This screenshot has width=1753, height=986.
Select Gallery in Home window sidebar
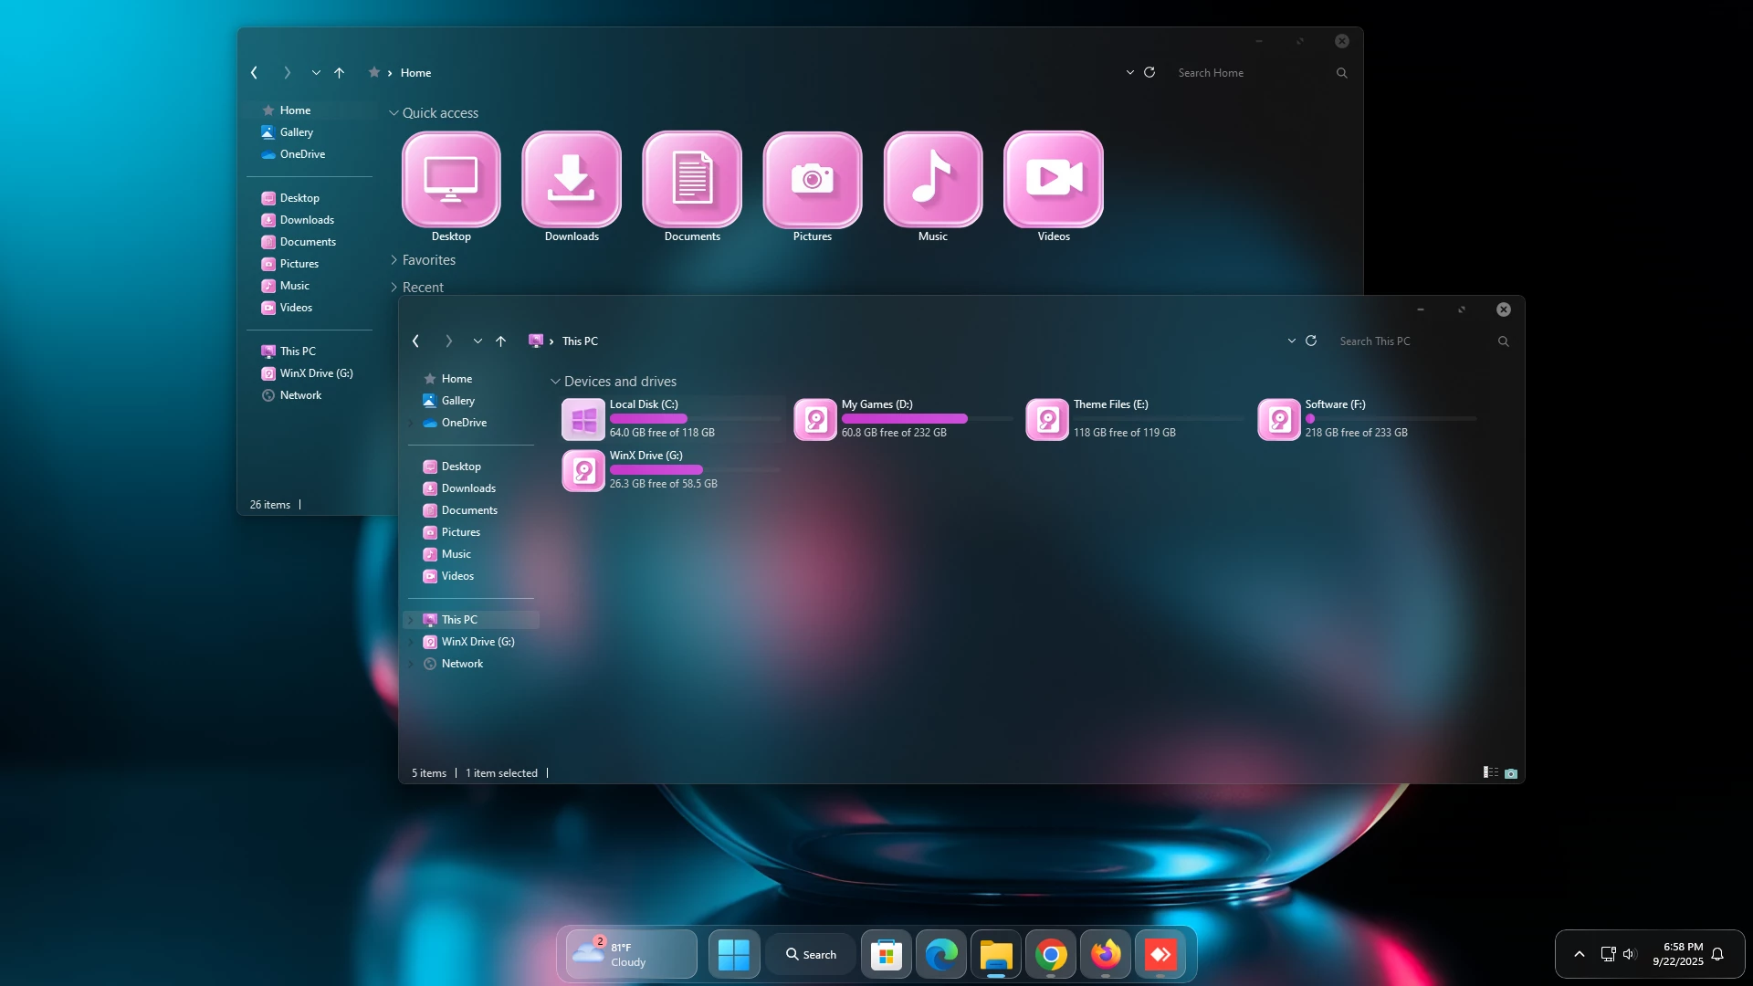tap(296, 132)
